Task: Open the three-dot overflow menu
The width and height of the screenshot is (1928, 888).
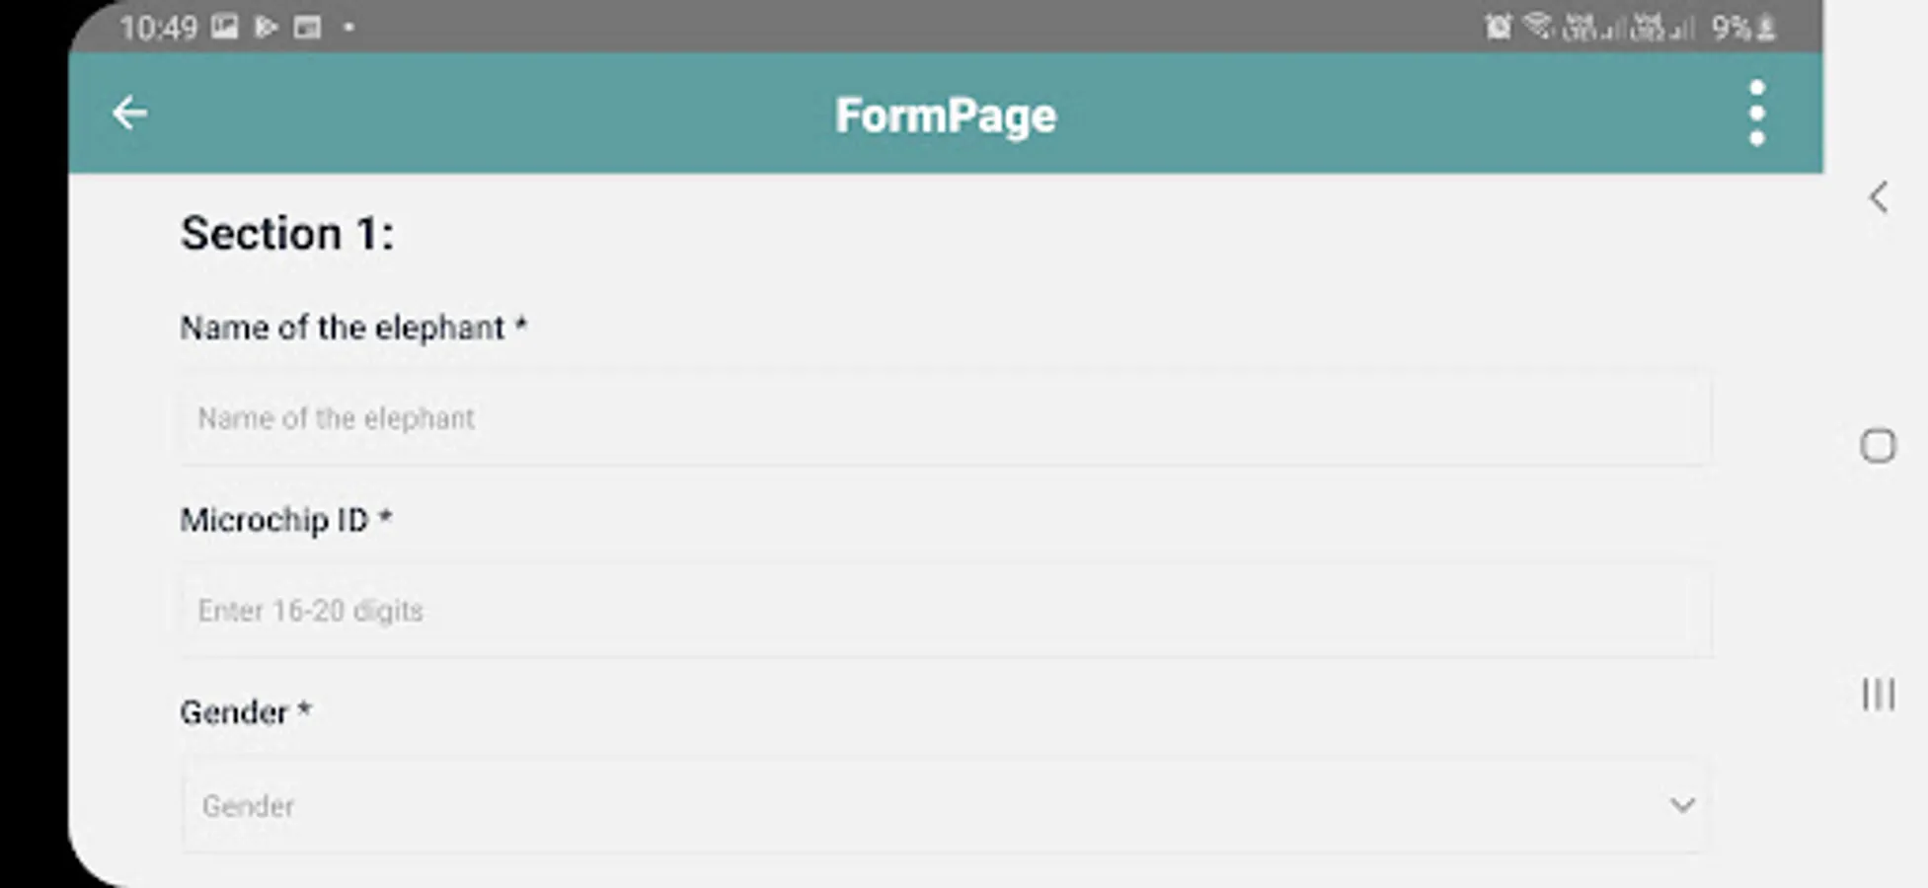Action: 1756,113
